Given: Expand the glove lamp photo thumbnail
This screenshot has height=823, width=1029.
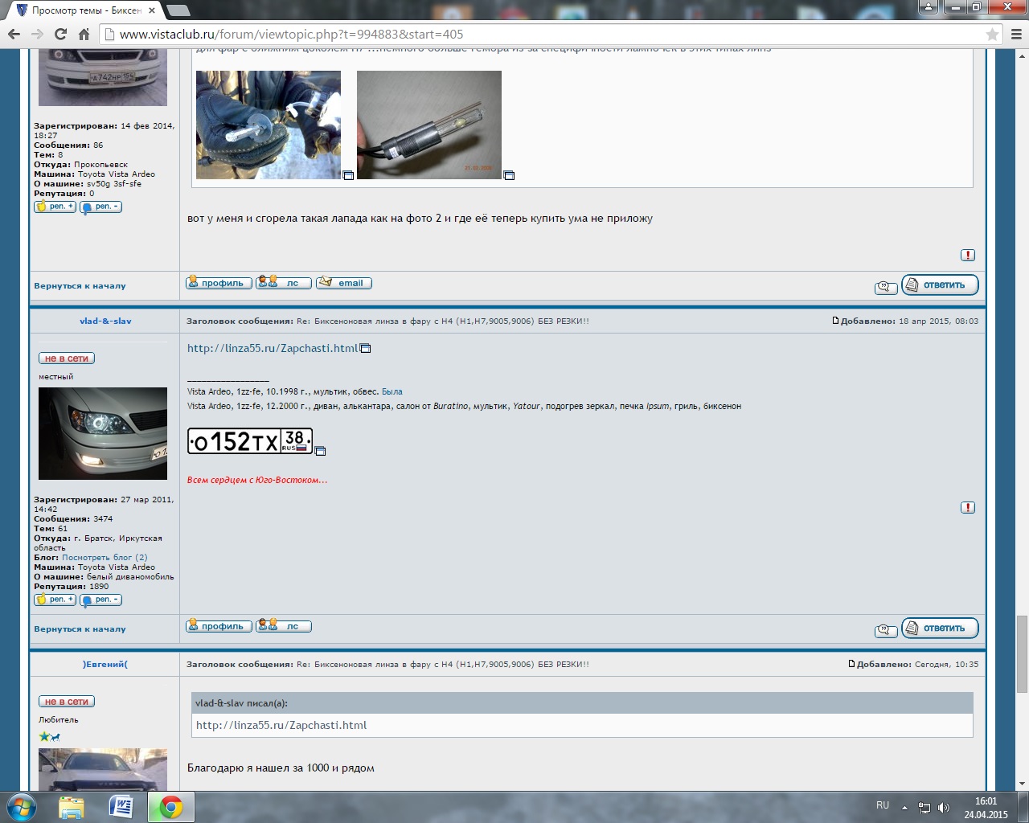Looking at the screenshot, I should (348, 175).
